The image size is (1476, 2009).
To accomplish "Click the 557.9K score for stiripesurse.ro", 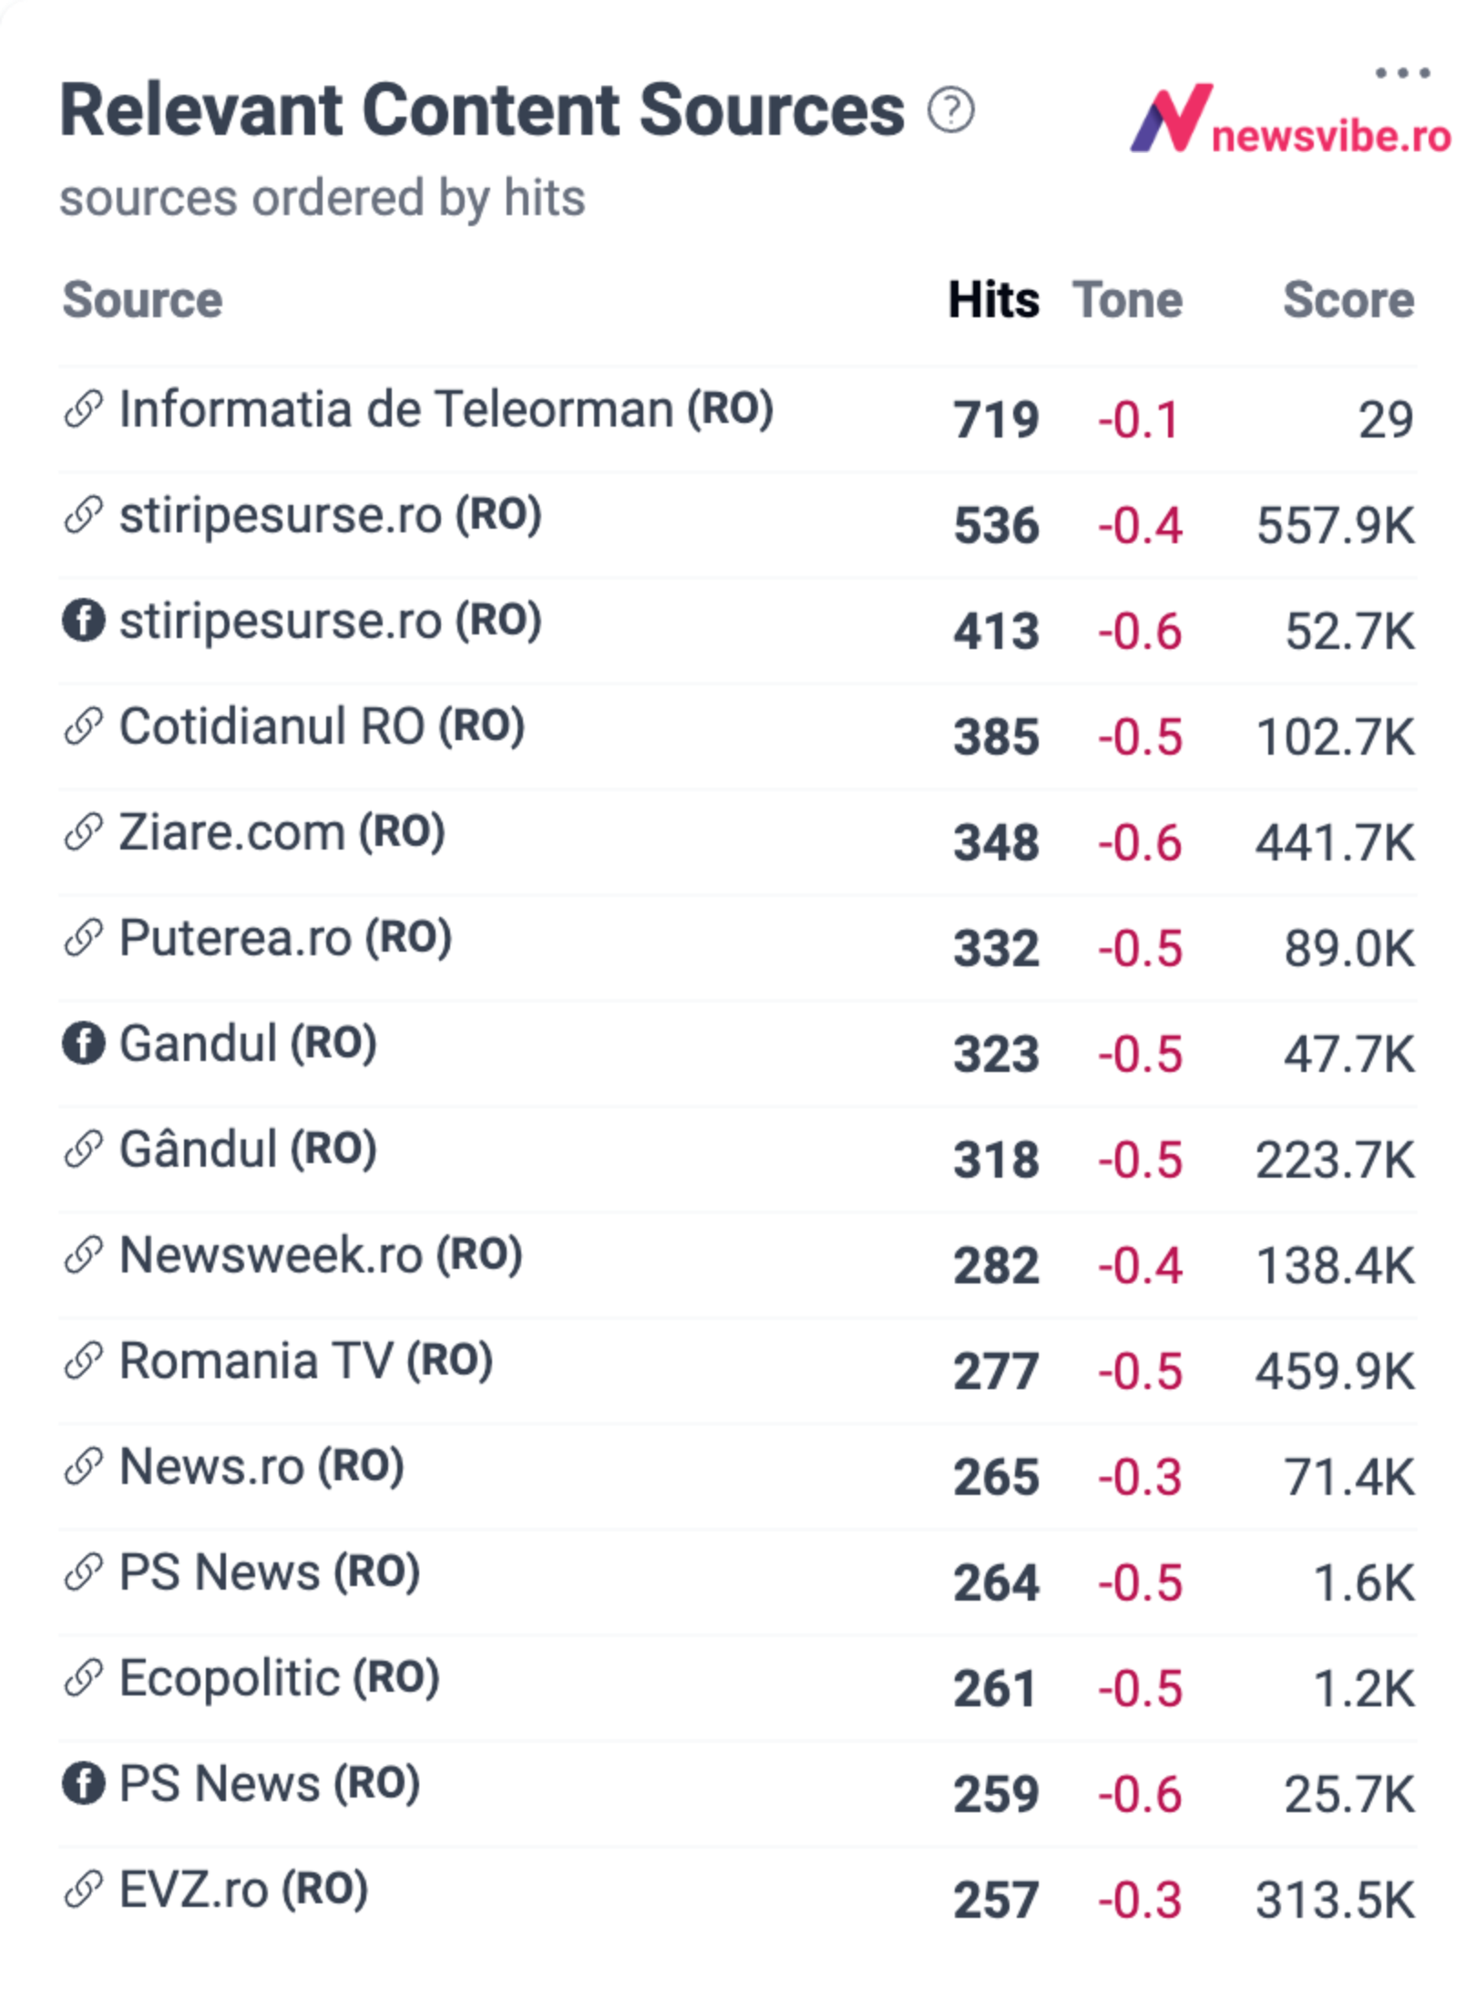I will [x=1336, y=526].
